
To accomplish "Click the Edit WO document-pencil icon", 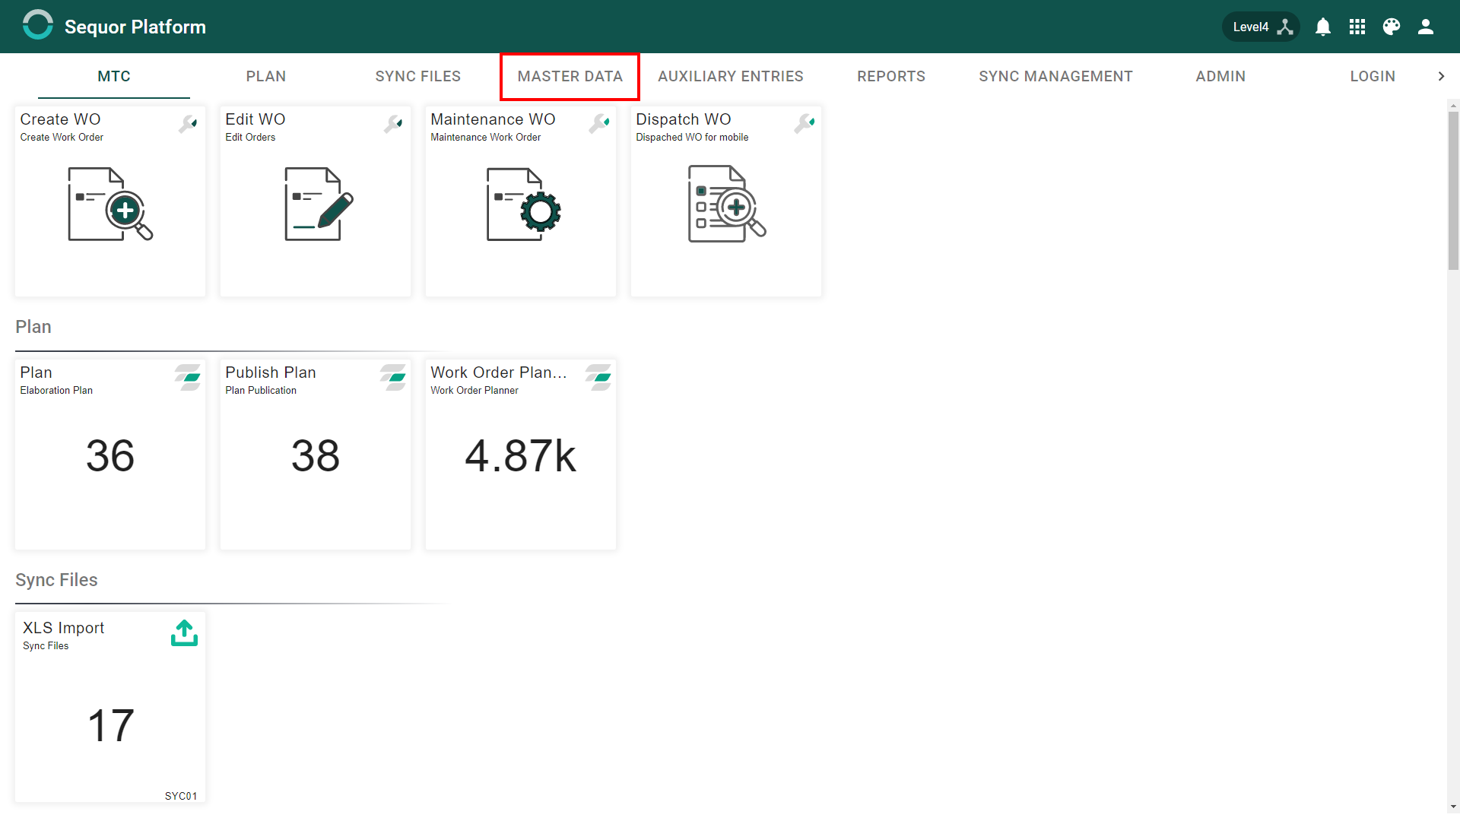I will 319,204.
